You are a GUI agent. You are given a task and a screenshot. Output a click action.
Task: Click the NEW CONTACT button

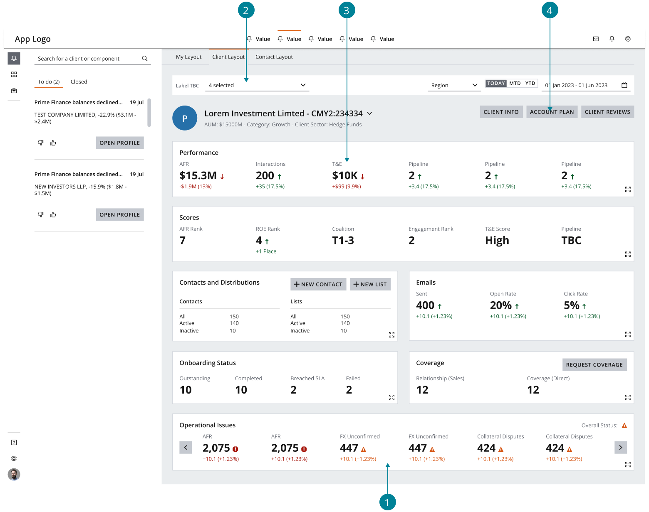click(318, 284)
